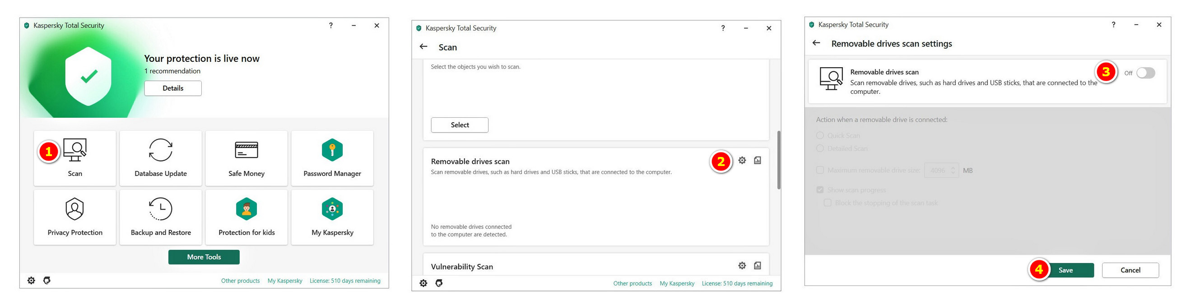Select the Quick Scan radio option
This screenshot has height=304, width=1191.
pos(820,135)
